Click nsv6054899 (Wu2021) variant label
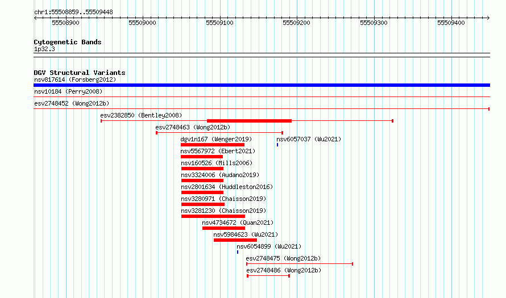The image size is (506, 298). click(269, 246)
